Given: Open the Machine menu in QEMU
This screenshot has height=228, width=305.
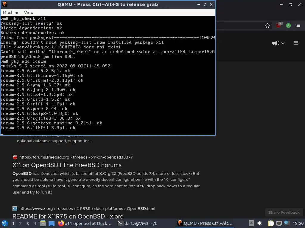Looking at the screenshot, I should click(11, 12).
